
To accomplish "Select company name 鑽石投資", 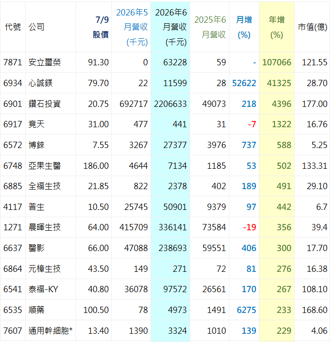I will (45, 104).
